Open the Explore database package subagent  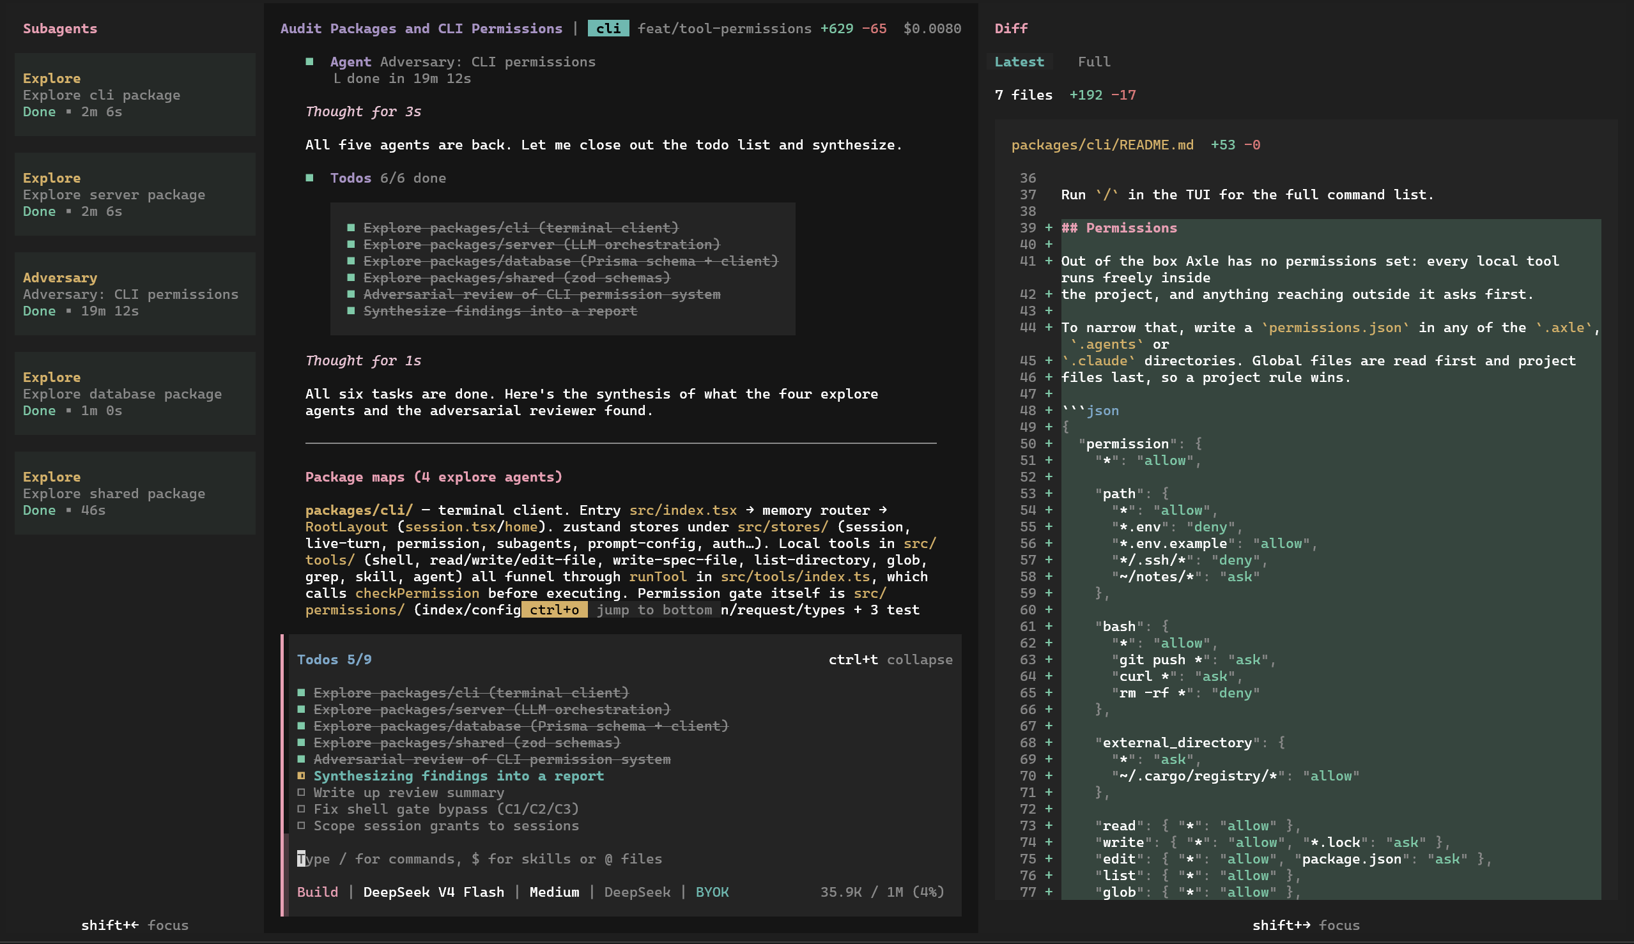point(135,394)
